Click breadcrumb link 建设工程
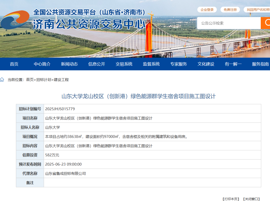This screenshot has width=270, height=205. 61,80
